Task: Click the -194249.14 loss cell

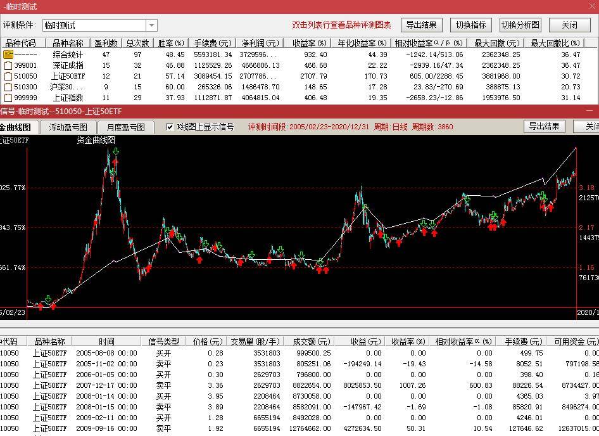Action: [362, 364]
